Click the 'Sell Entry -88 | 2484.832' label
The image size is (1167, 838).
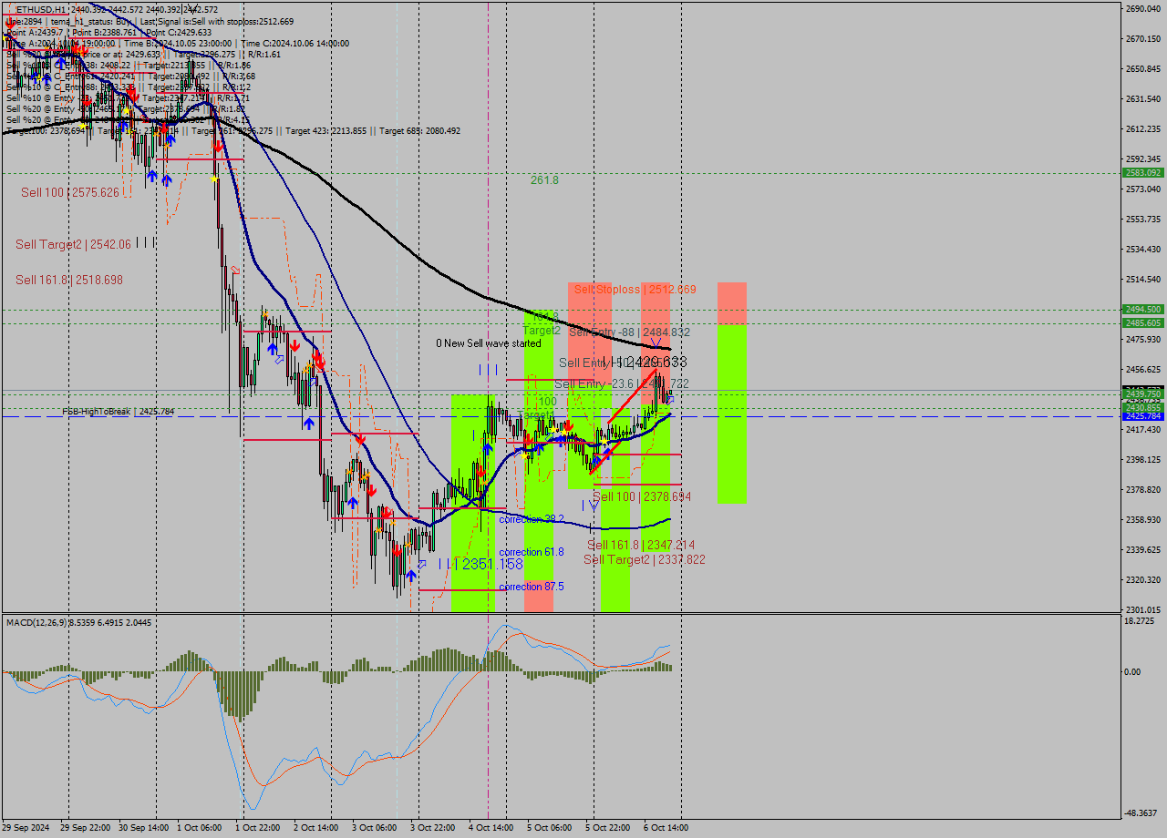pyautogui.click(x=629, y=332)
